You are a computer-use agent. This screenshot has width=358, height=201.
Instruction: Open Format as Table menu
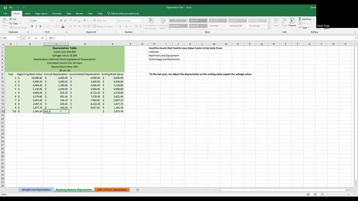pyautogui.click(x=163, y=24)
